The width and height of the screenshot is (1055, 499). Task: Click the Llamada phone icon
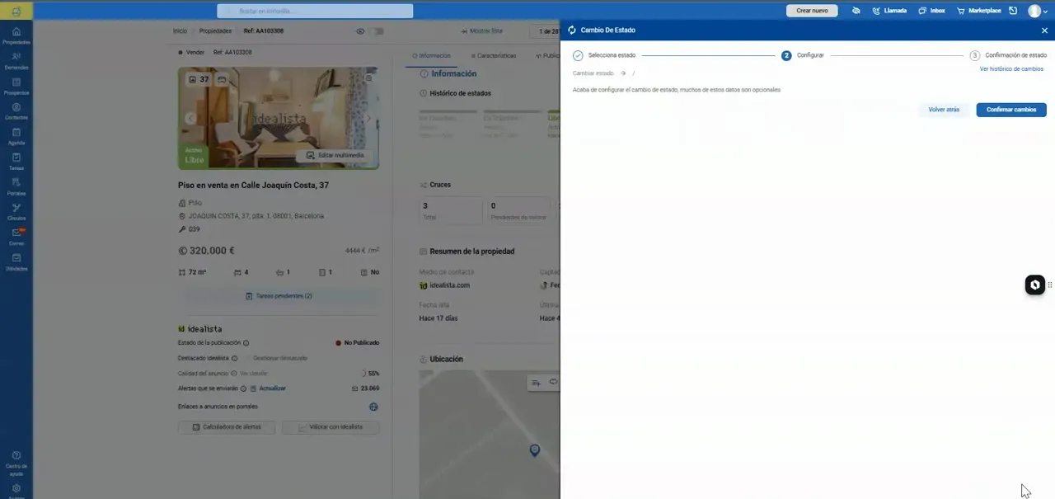click(876, 11)
